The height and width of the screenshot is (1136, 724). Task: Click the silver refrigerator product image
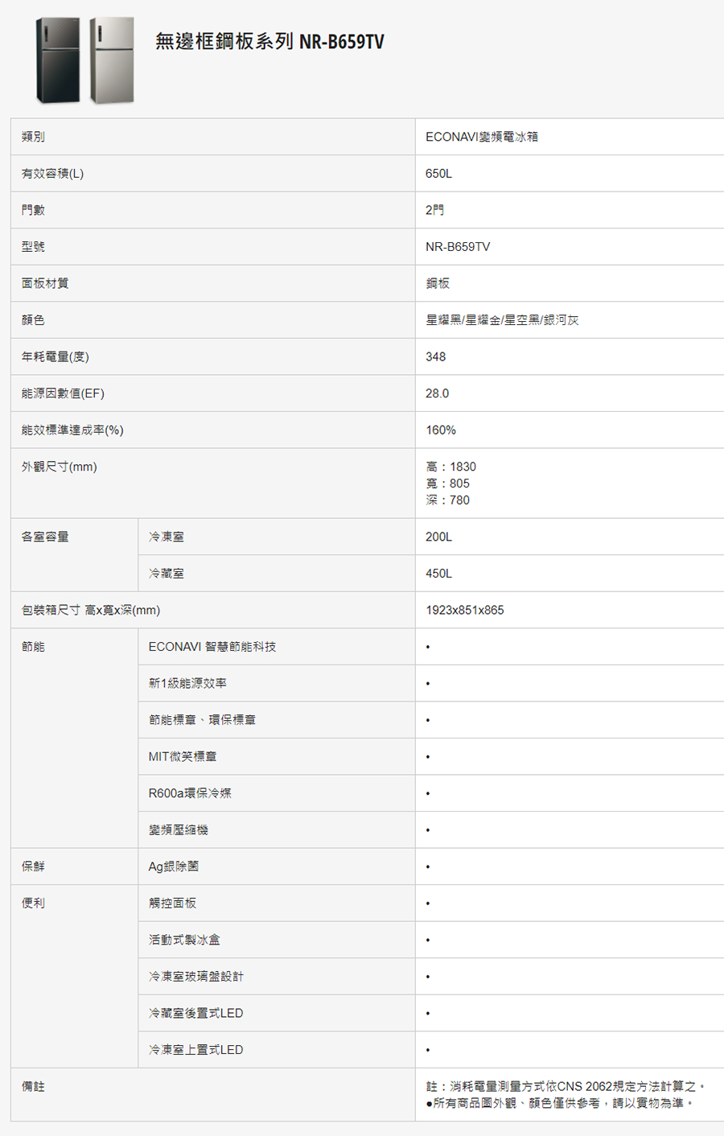[x=112, y=60]
